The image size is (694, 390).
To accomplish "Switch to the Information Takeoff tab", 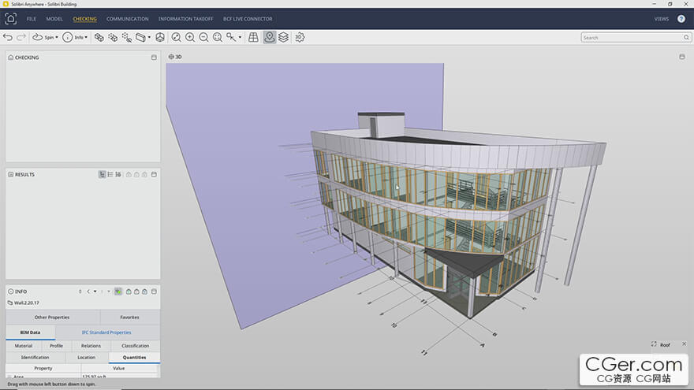I will 185,18.
